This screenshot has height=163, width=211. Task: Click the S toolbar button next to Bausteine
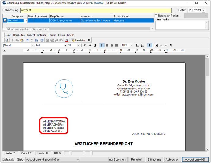89,40
